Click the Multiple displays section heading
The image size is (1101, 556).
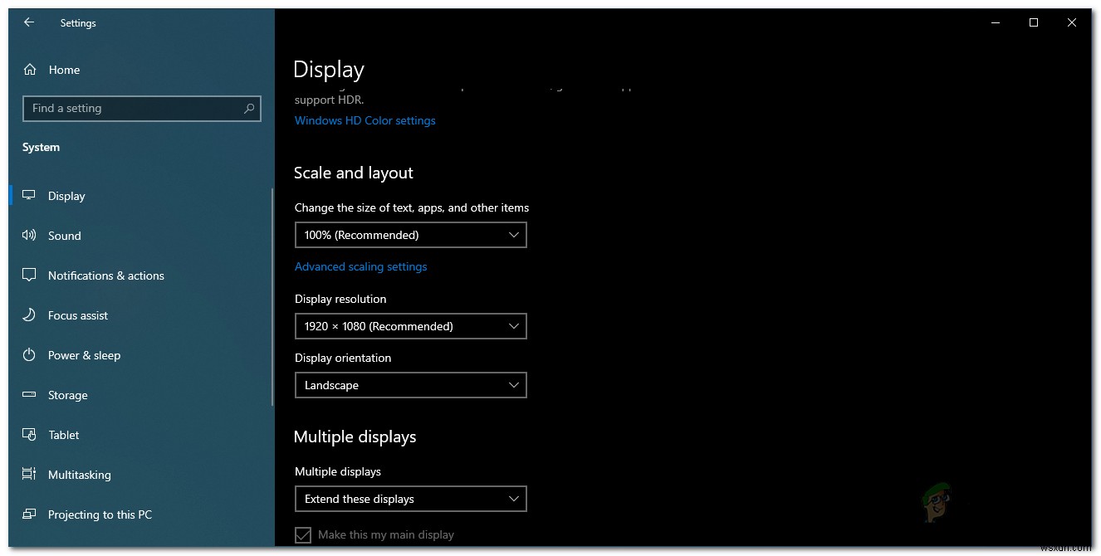click(x=355, y=437)
